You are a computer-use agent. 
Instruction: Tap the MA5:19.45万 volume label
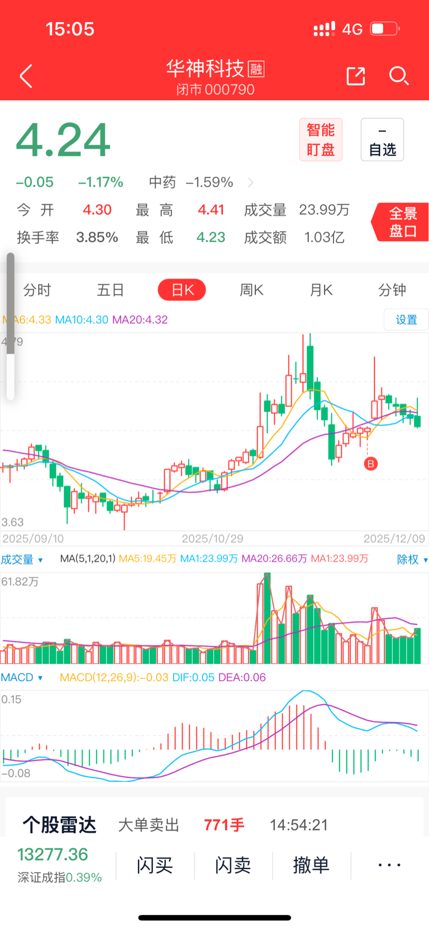[147, 559]
